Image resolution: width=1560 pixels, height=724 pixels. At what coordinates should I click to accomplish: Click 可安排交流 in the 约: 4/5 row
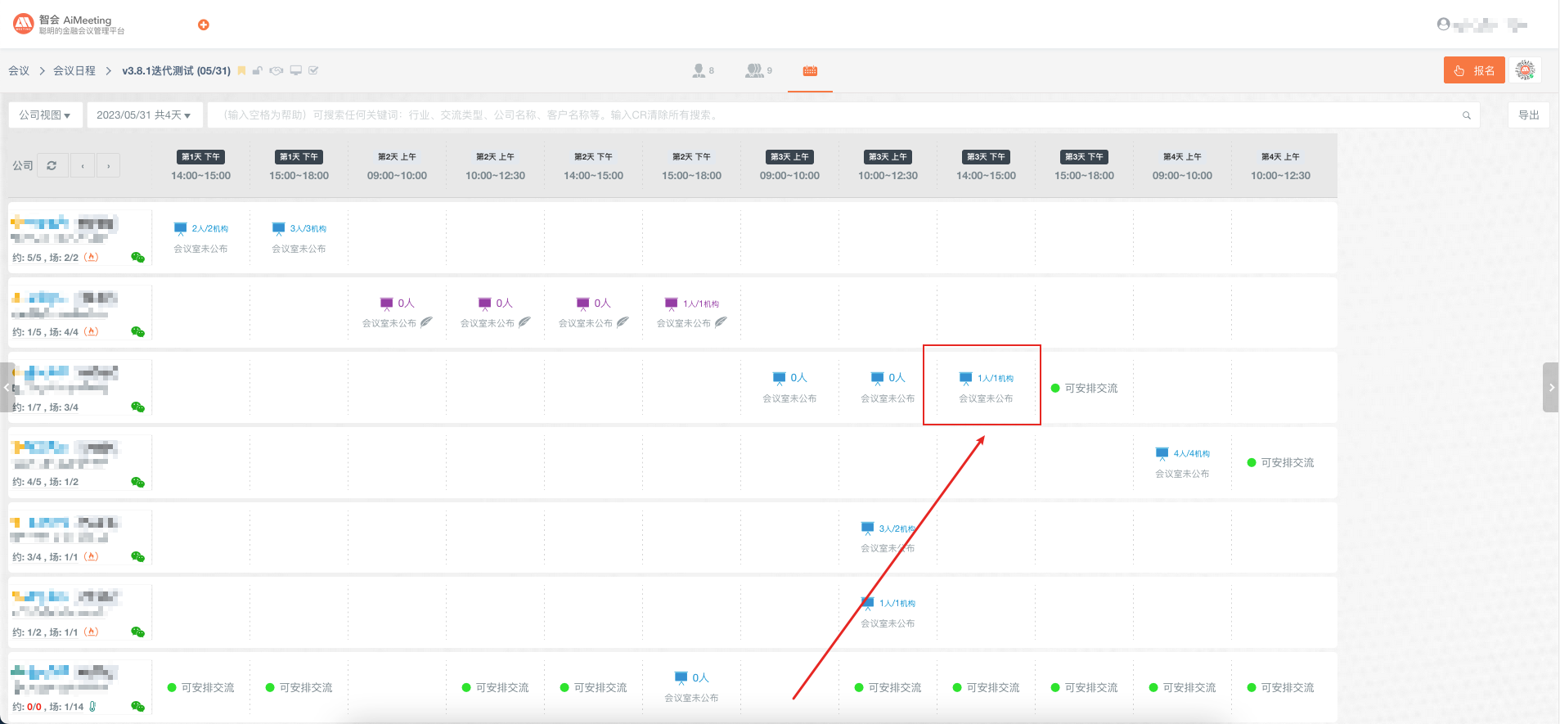pos(1280,463)
